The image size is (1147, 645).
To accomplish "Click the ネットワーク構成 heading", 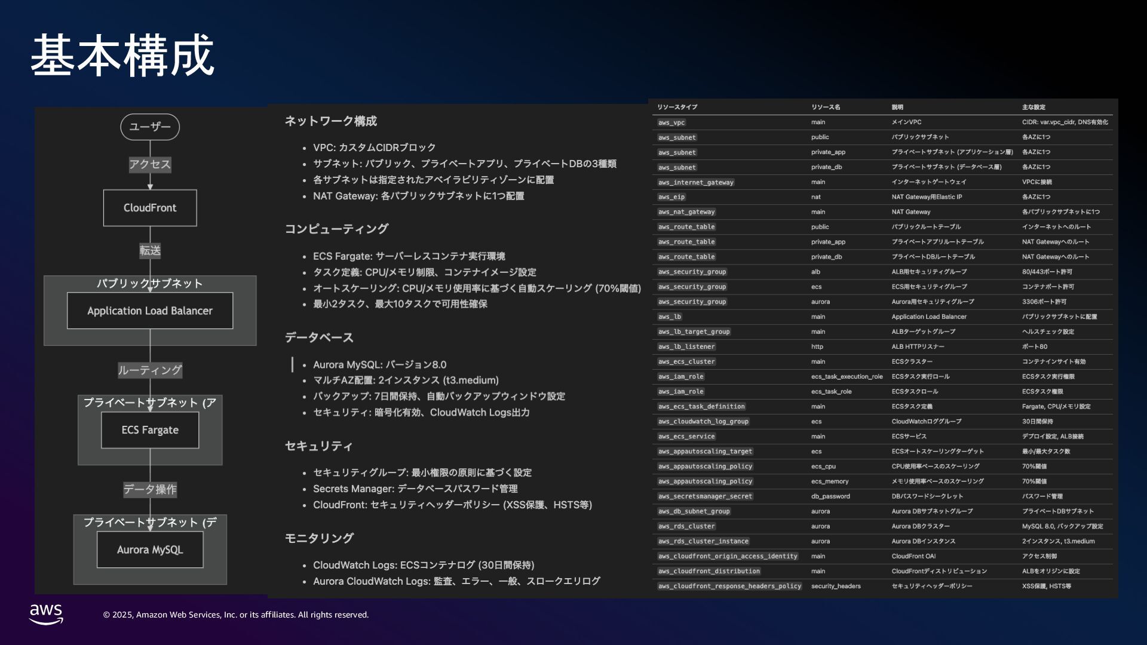I will click(x=330, y=121).
